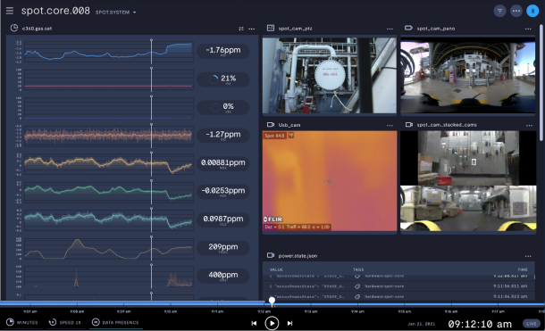
Task: Open Usb_cam panel more options
Action: coord(390,125)
